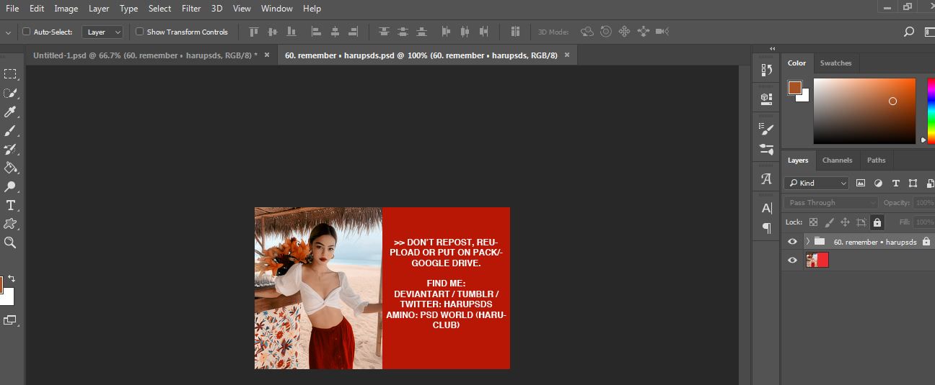Open the Filter menu
This screenshot has width=935, height=385.
click(191, 9)
